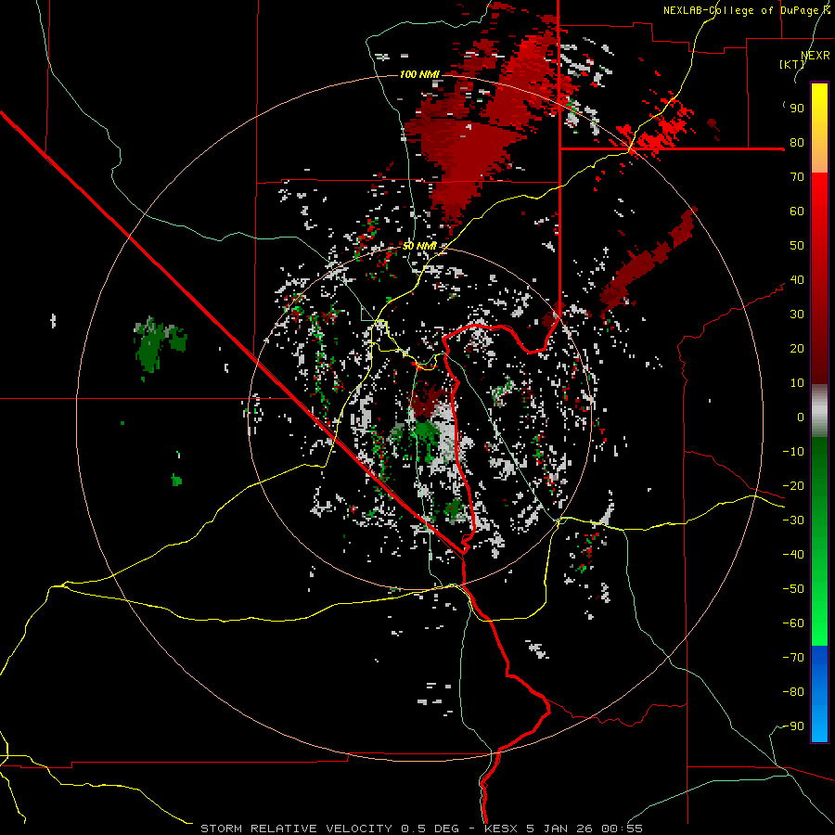Pick the gray zero-velocity band of the color bar
Screen dimensions: 835x835
point(819,410)
